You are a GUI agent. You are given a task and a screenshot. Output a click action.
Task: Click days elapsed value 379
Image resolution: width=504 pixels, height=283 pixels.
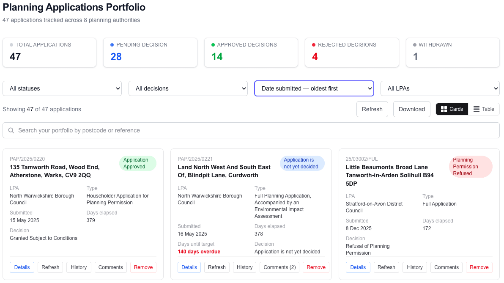pyautogui.click(x=90, y=220)
